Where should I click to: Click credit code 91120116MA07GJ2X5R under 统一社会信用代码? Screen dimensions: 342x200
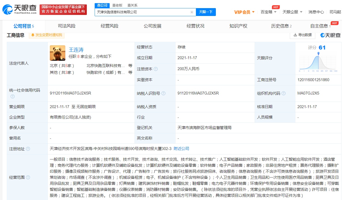(x=70, y=93)
